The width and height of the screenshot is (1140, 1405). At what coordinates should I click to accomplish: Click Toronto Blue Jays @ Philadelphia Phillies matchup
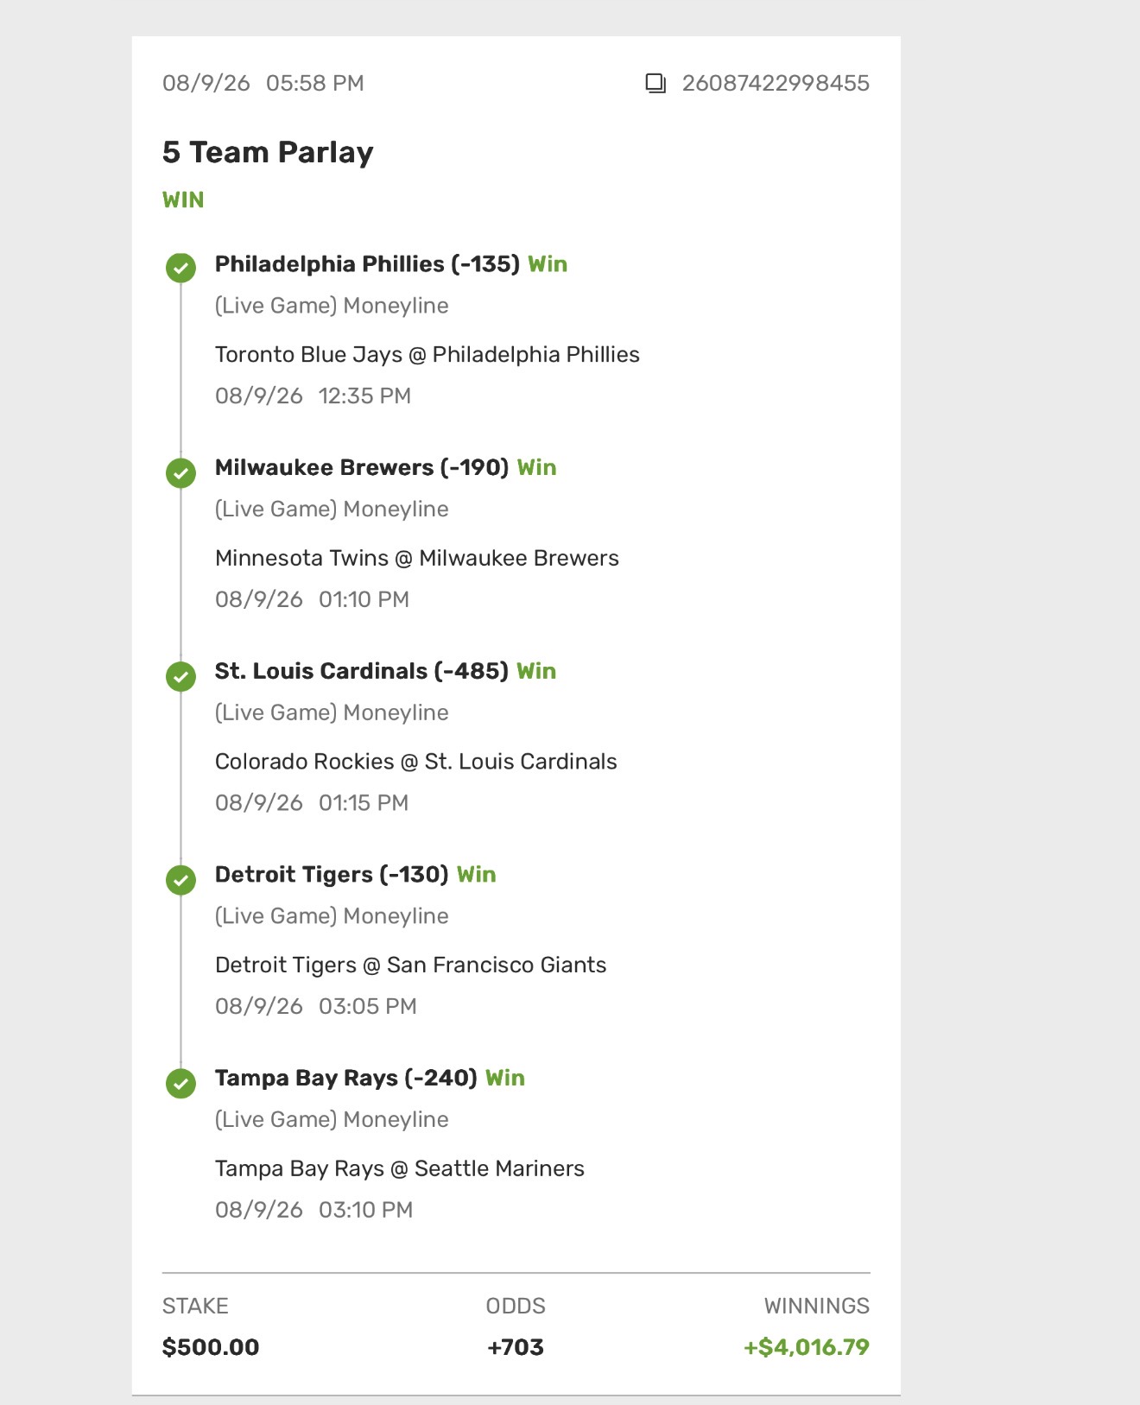pyautogui.click(x=427, y=355)
